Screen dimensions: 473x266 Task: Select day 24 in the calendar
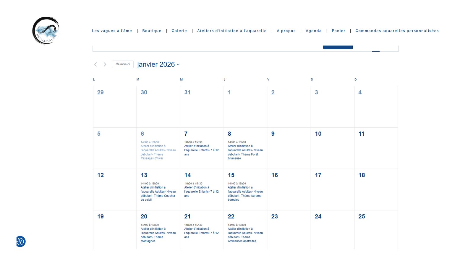tap(318, 217)
